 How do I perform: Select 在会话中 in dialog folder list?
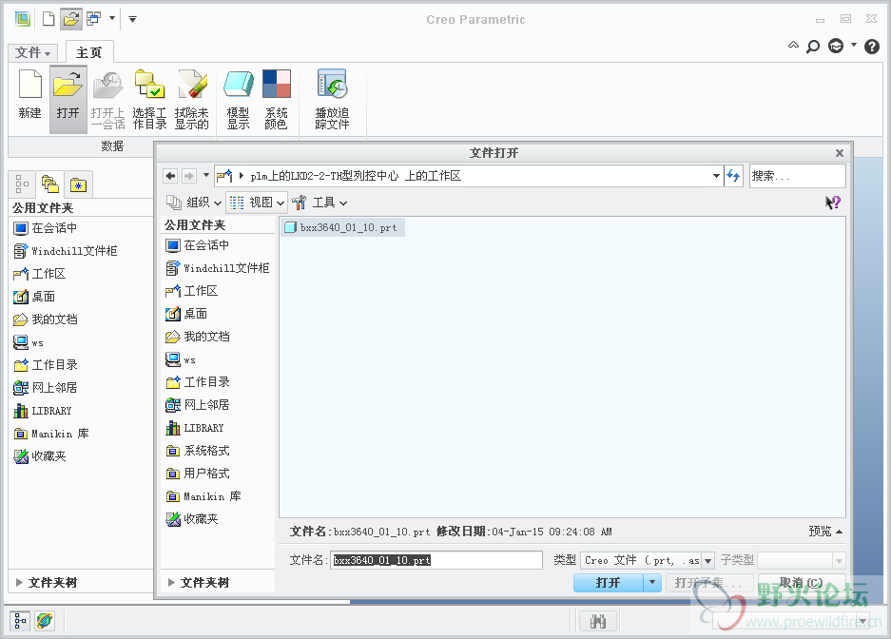(x=198, y=245)
